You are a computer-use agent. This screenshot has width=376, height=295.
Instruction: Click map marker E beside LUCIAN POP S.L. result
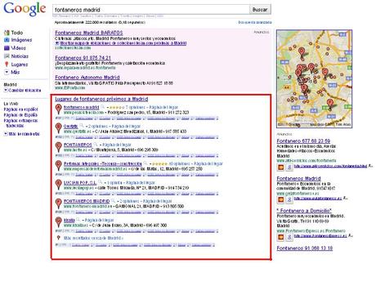[58, 185]
